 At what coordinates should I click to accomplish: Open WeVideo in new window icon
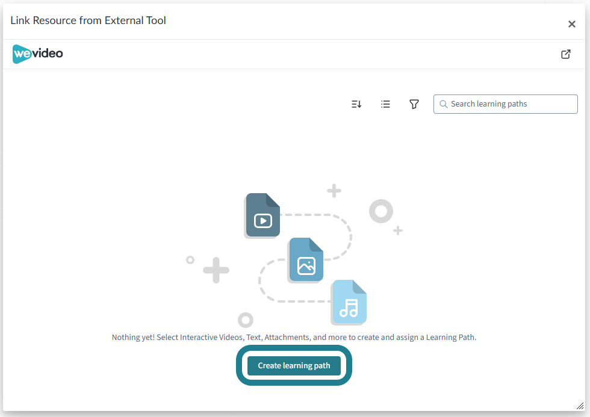click(x=565, y=54)
